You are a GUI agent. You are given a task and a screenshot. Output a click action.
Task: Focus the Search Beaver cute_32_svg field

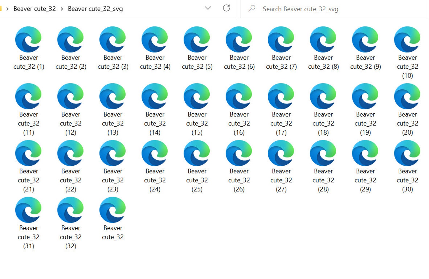pyautogui.click(x=334, y=9)
